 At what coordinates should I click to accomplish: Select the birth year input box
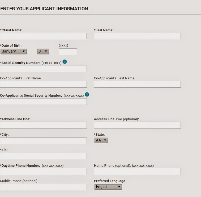68,52
